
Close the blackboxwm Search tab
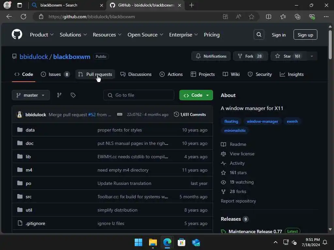click(x=102, y=5)
